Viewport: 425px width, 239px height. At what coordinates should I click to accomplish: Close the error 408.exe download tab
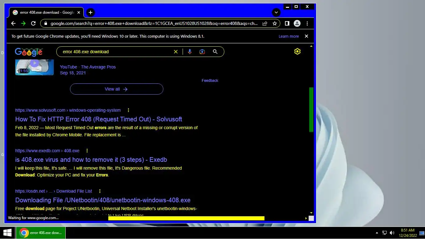click(79, 12)
